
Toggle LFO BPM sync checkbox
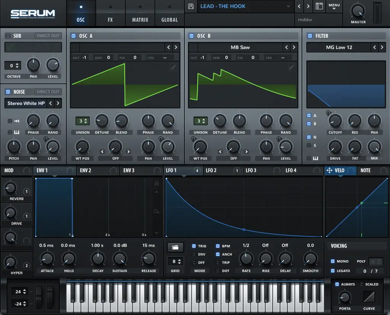[217, 246]
